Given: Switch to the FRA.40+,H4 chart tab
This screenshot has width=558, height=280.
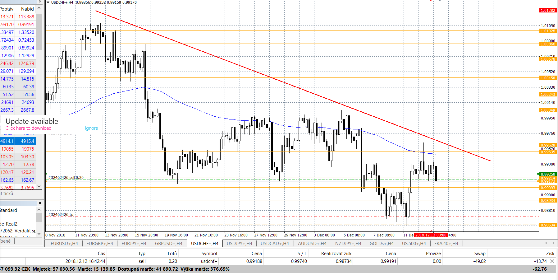Looking at the screenshot, I should 446,244.
